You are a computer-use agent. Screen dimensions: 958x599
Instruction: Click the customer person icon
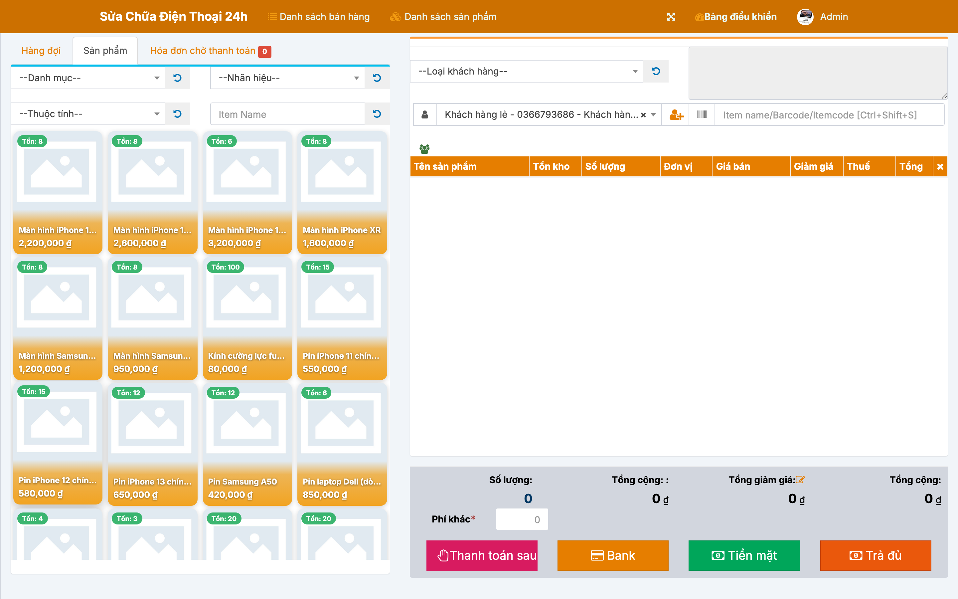tap(425, 115)
